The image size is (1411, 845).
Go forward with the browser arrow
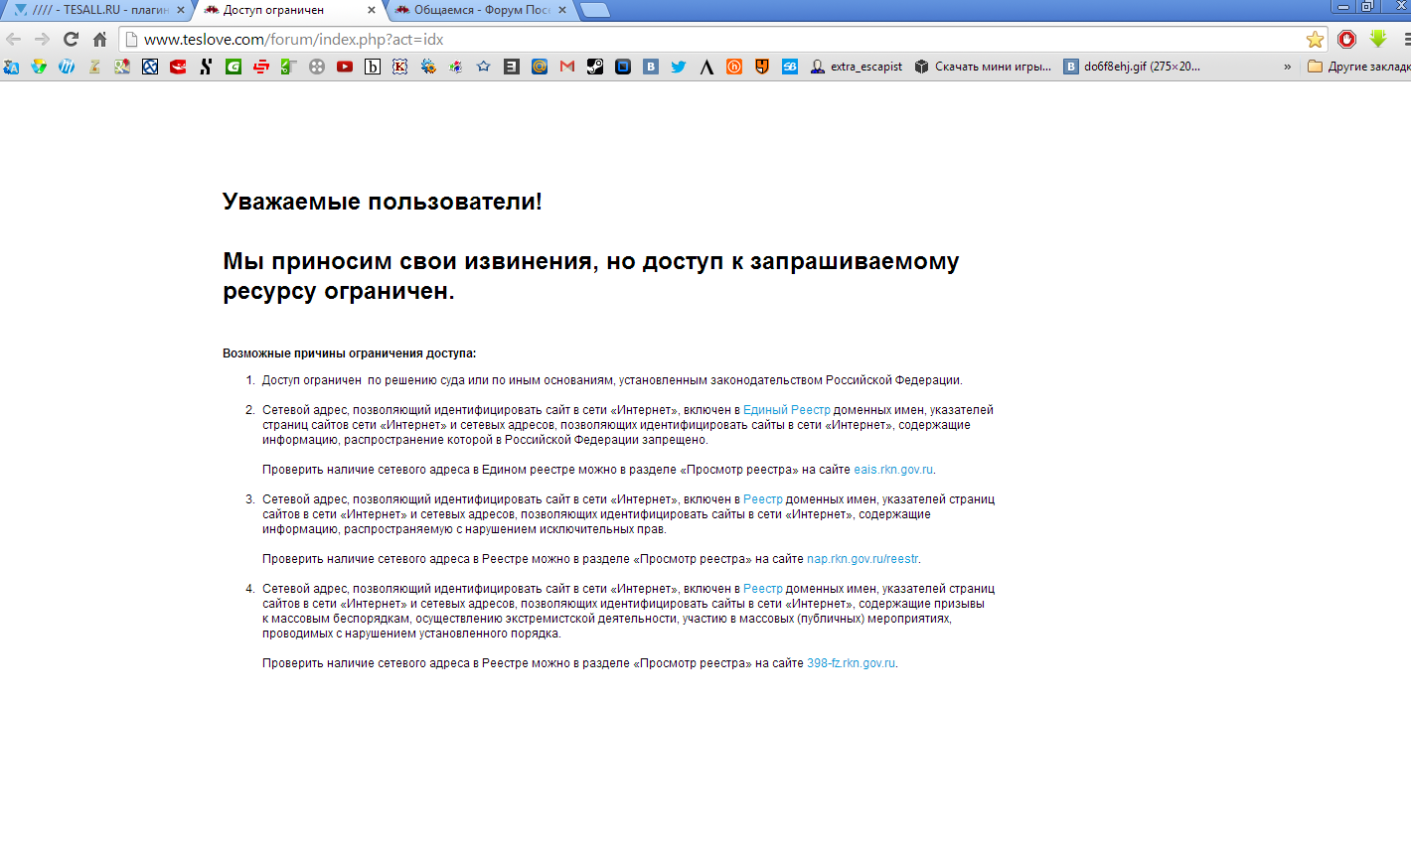(x=42, y=39)
